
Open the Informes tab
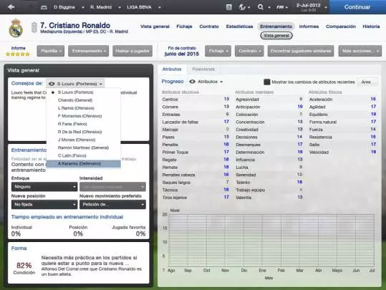coord(309,26)
